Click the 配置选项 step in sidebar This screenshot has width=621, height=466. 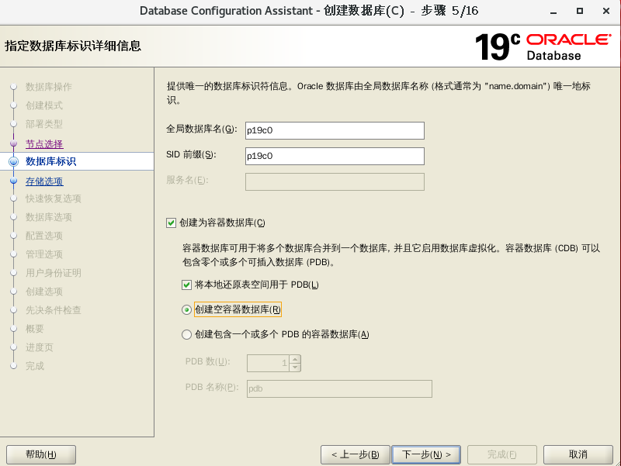tap(44, 236)
